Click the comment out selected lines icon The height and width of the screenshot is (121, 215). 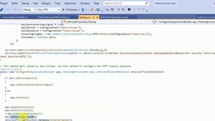[x=118, y=10]
